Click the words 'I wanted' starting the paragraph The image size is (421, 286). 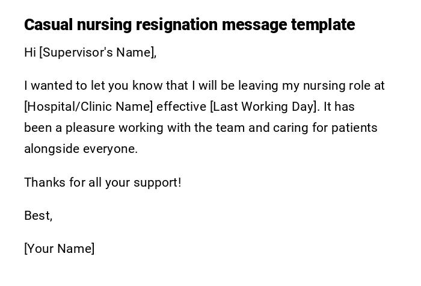pos(46,85)
